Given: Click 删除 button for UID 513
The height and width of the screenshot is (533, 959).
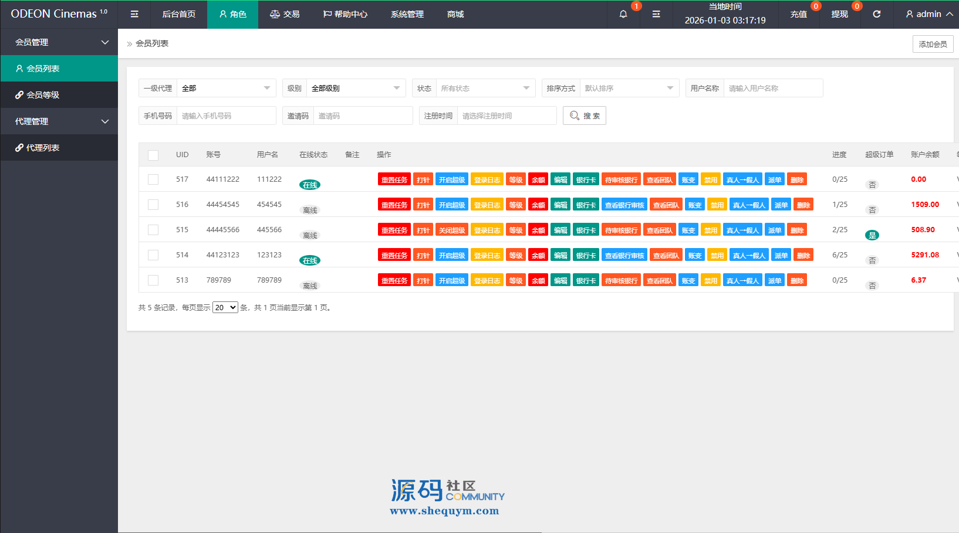Looking at the screenshot, I should 796,280.
